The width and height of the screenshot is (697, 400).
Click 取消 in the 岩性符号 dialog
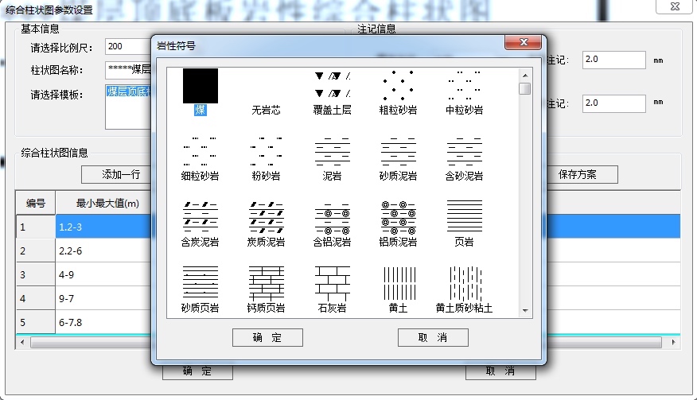433,338
